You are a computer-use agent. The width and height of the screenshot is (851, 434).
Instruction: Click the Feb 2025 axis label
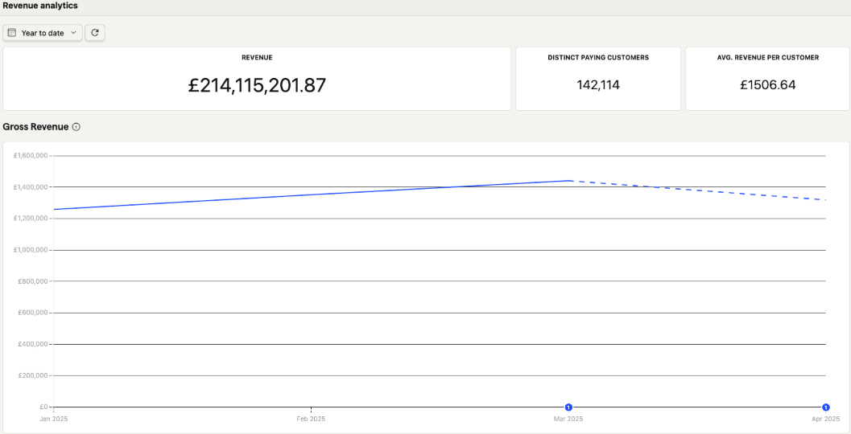click(x=311, y=419)
